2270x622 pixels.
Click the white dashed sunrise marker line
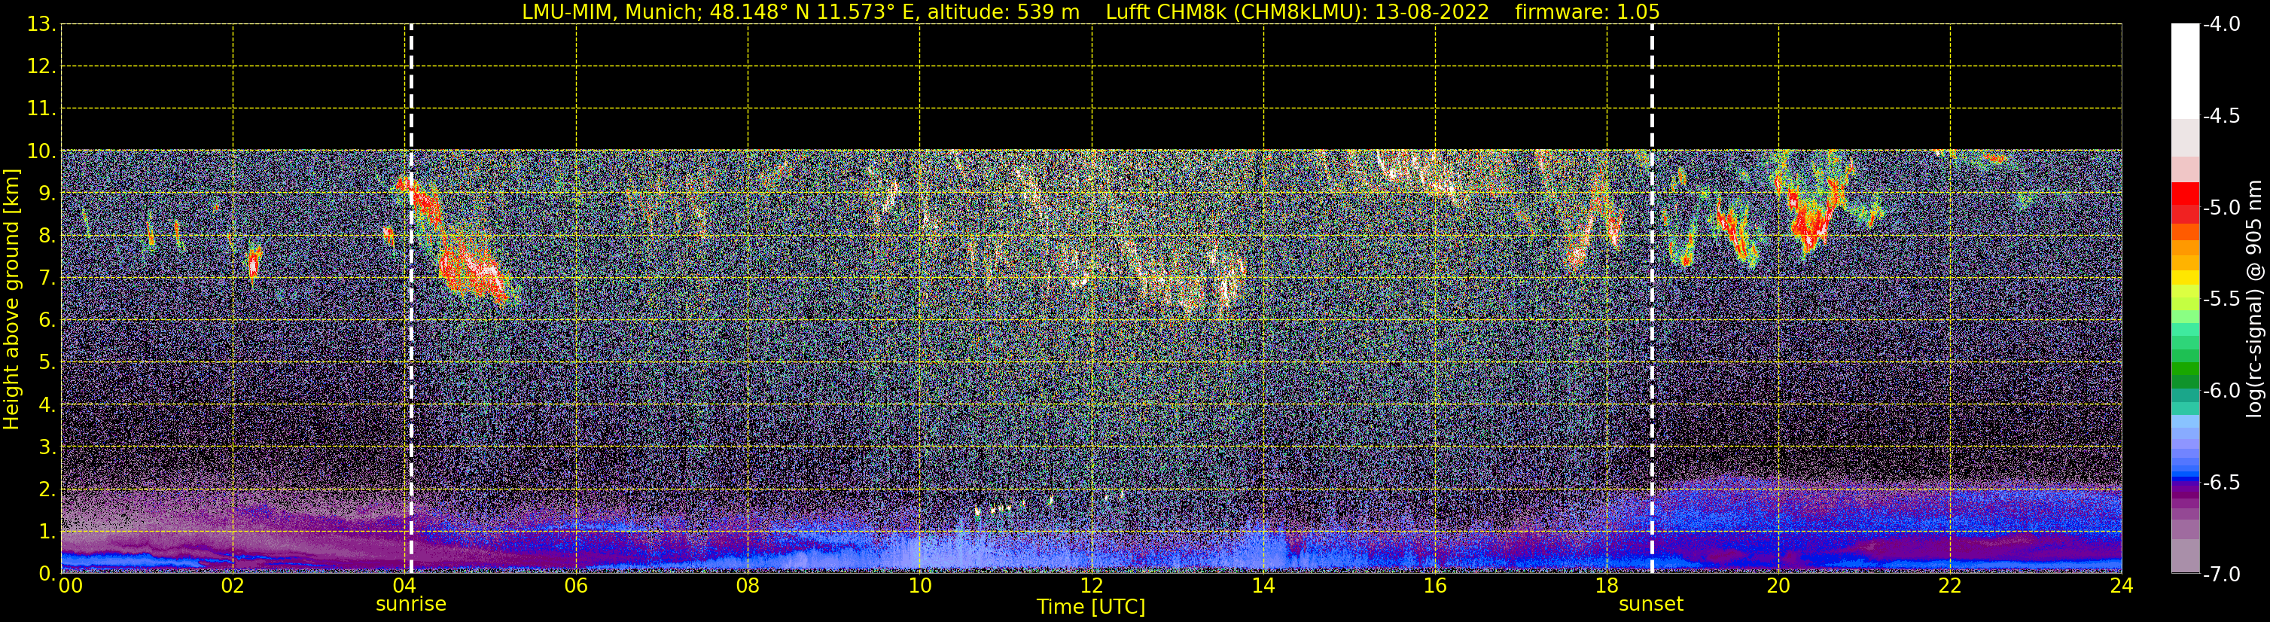[412, 299]
